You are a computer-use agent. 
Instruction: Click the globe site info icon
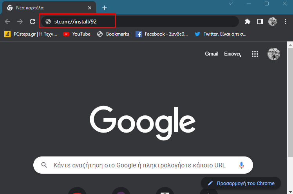pyautogui.click(x=48, y=22)
